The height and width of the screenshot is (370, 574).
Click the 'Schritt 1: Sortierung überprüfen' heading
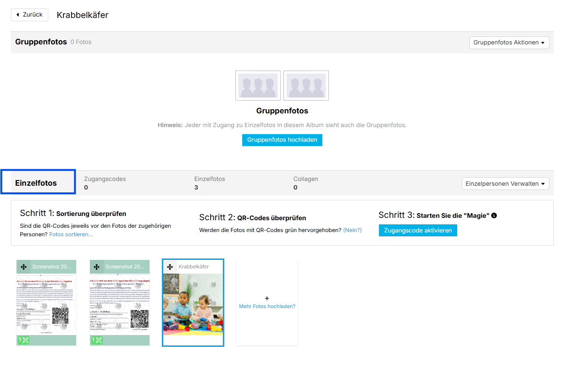click(x=73, y=213)
